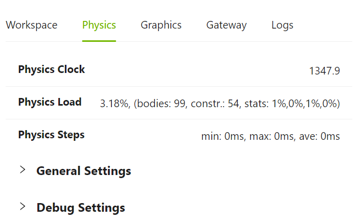
Task: Select the Physics Clock value 1347.9
Action: tap(324, 71)
